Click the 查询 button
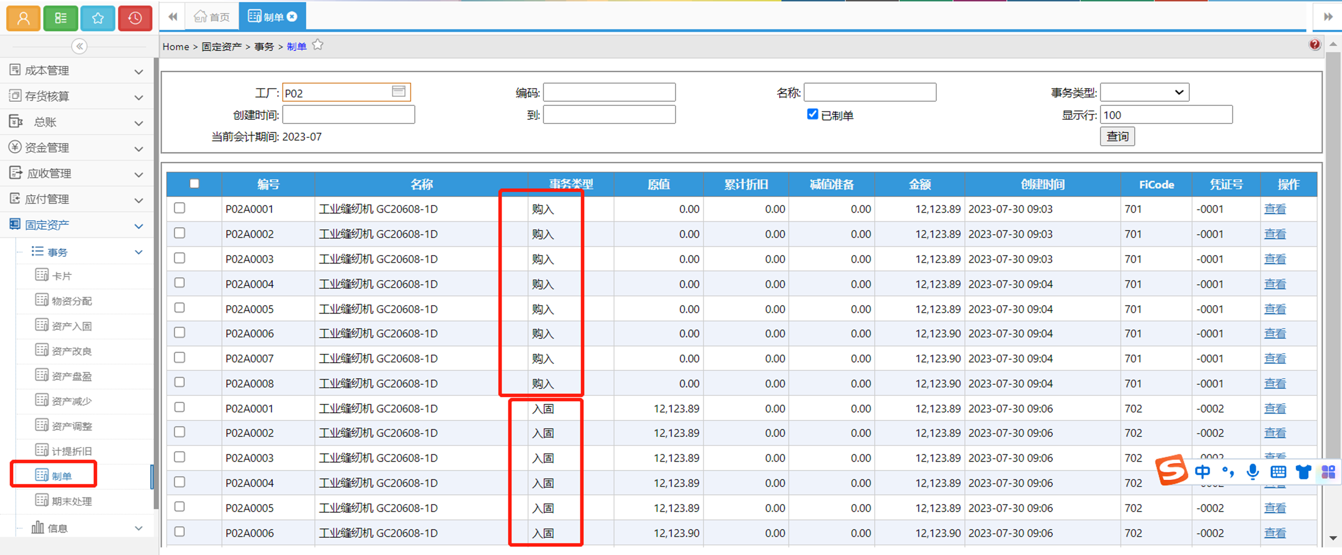 [1118, 136]
